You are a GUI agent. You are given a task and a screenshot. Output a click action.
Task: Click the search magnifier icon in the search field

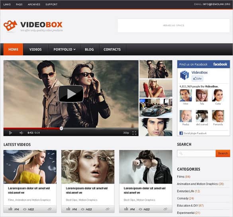(x=181, y=153)
